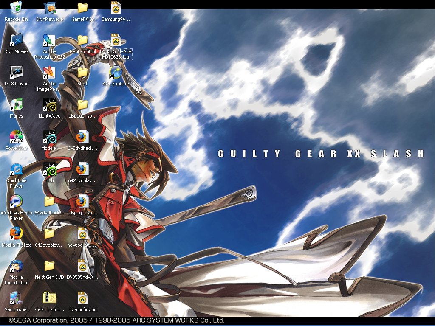Select the Mozilla Firefox shortcut
435x326 pixels.
point(17,234)
